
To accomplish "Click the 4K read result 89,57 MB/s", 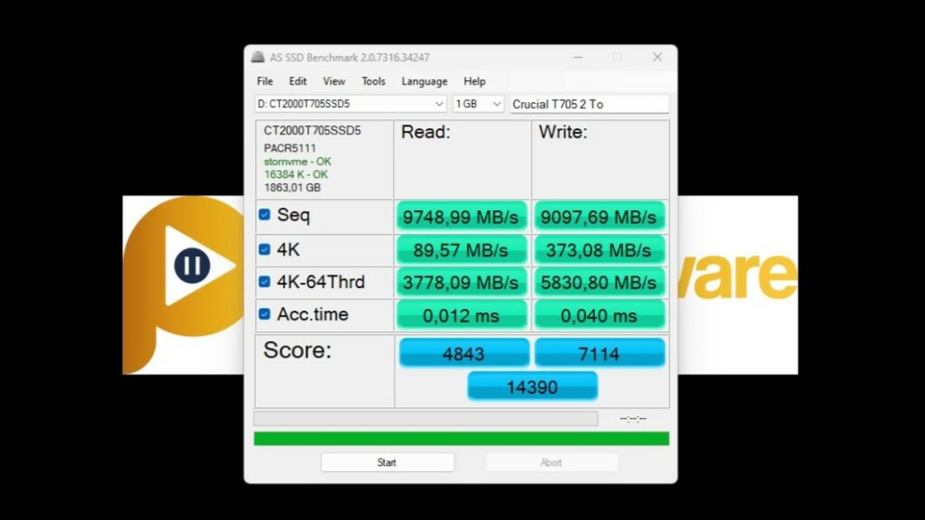I will 461,250.
